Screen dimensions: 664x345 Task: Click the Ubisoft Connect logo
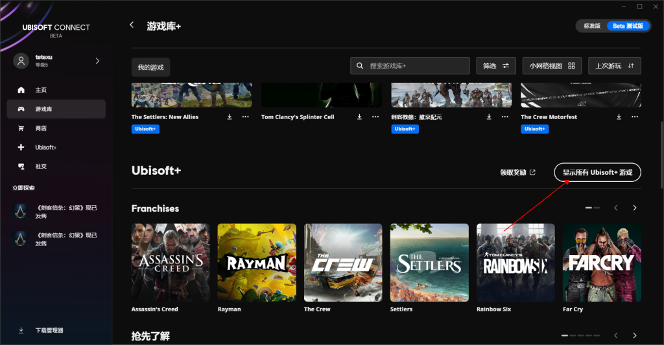click(x=56, y=30)
